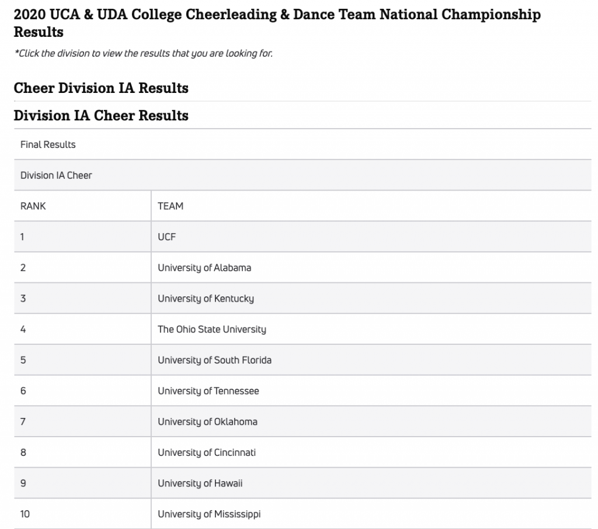The height and width of the screenshot is (529, 598).
Task: Select the University of Alabama row
Action: pos(303,268)
